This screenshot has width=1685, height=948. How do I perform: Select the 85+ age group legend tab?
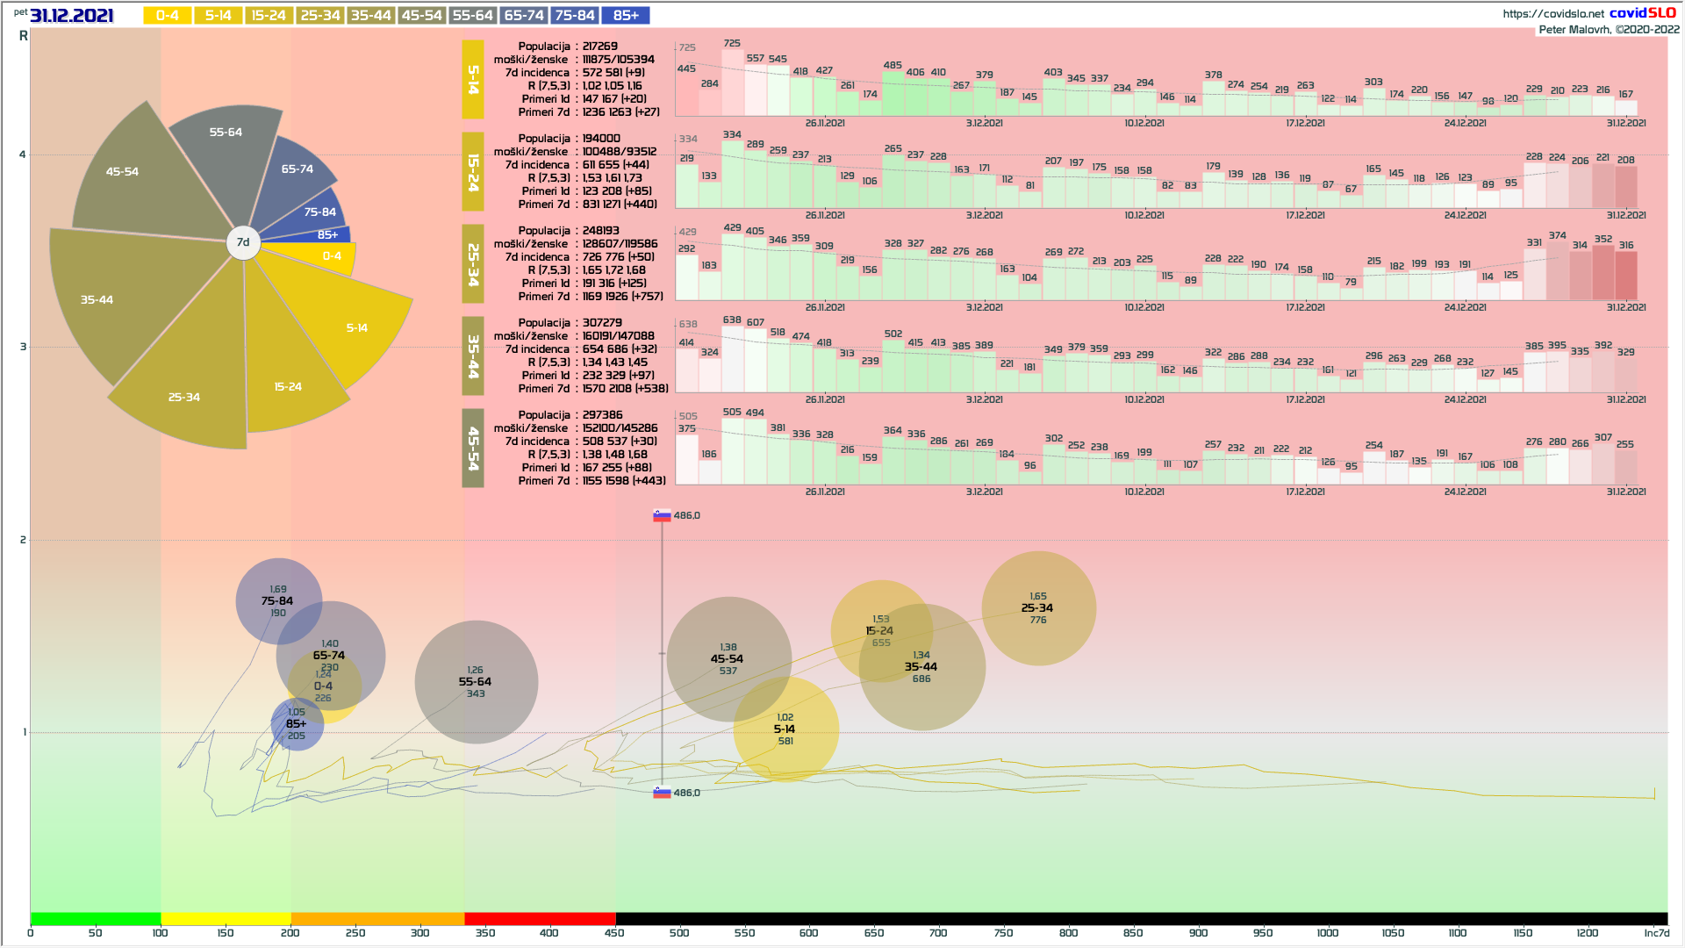(626, 16)
